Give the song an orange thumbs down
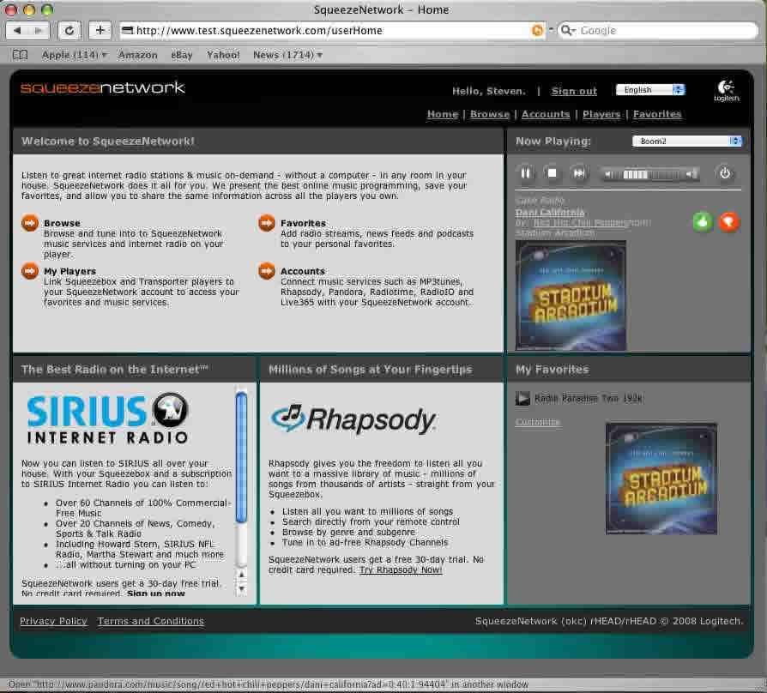Viewport: 767px width, 693px height. [x=728, y=222]
